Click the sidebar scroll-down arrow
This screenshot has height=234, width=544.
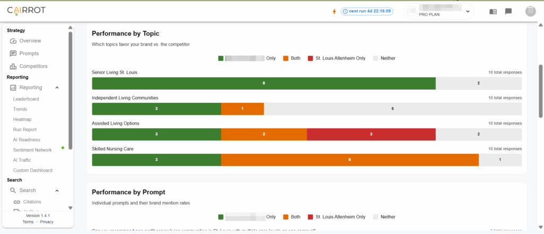pos(71,208)
